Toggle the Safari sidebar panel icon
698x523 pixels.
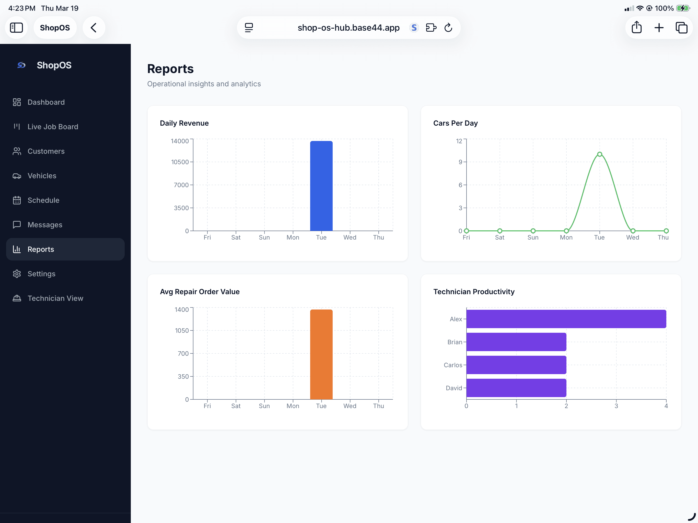click(x=16, y=28)
